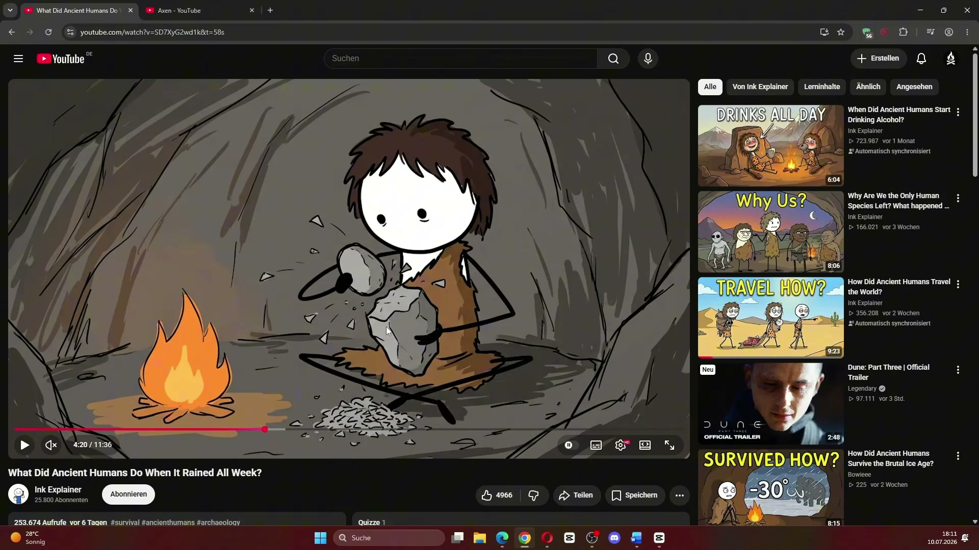Open the notifications bell
Screen dimensions: 979x550
point(921,59)
